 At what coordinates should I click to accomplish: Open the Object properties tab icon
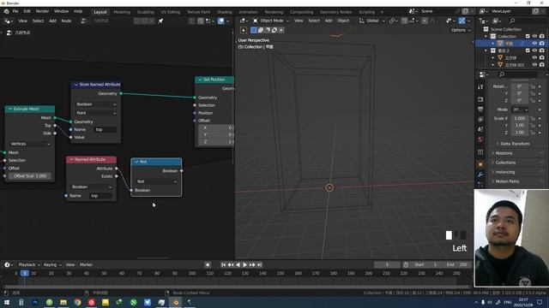pos(480,164)
